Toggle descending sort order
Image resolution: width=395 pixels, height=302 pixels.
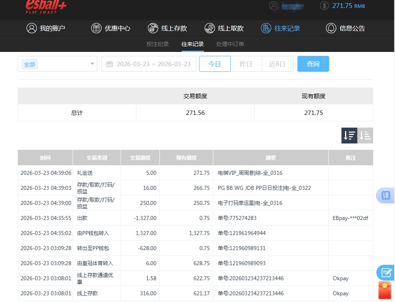[x=349, y=135]
